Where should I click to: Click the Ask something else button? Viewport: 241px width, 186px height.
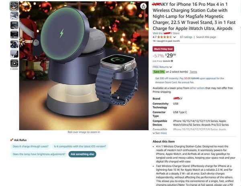click(x=82, y=154)
